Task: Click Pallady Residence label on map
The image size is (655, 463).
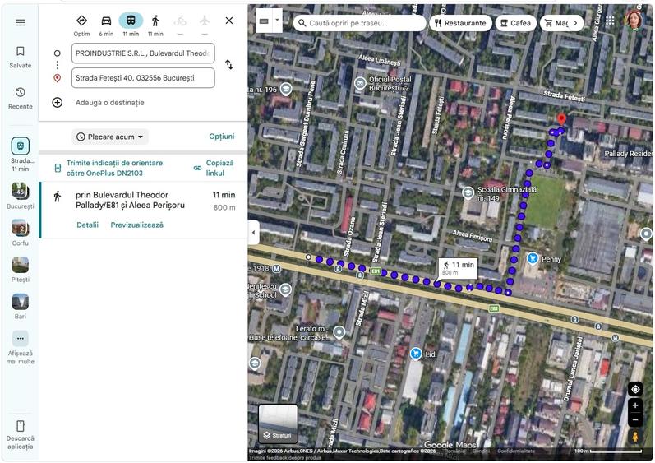Action: coord(629,154)
